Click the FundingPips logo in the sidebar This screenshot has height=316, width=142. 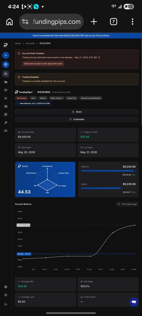click(6, 45)
